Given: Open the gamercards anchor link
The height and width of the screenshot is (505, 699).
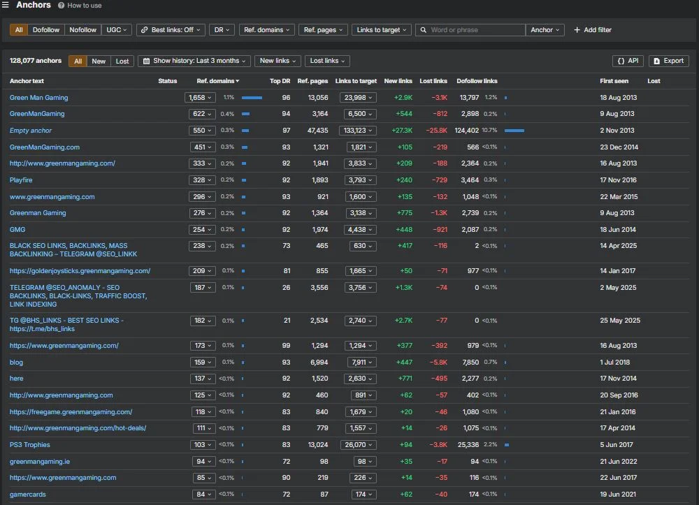Looking at the screenshot, I should pos(28,495).
